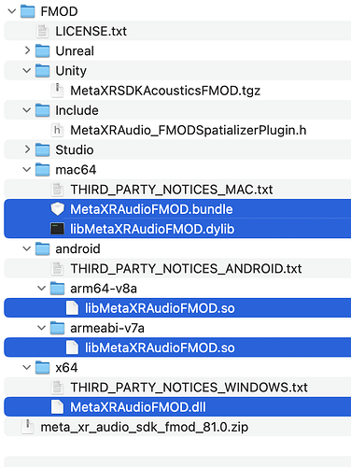Collapse the x64 folder chevron

[27, 367]
